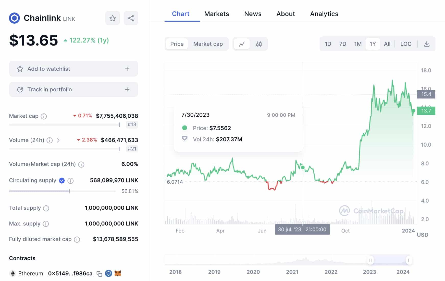Open Max. supply info icon

coord(46,224)
